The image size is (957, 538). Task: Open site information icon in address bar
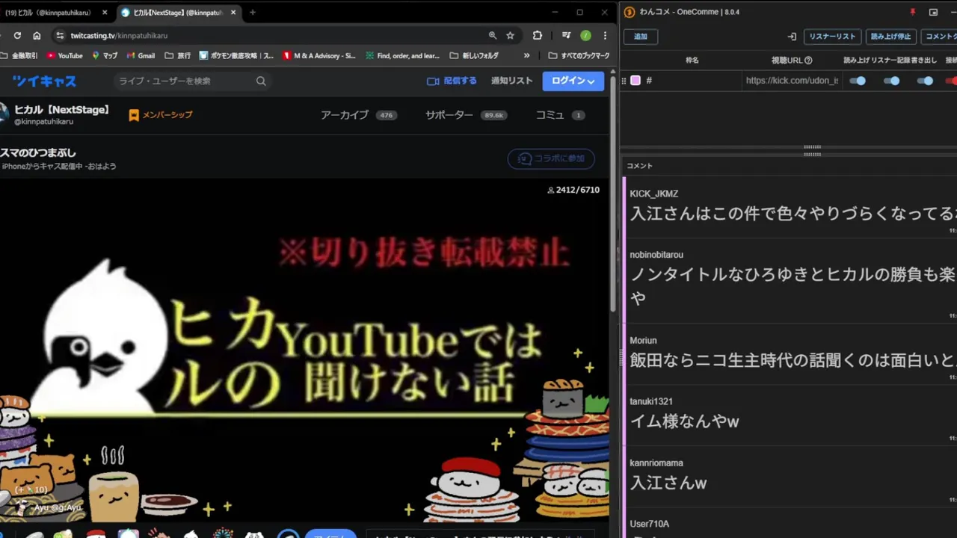60,35
